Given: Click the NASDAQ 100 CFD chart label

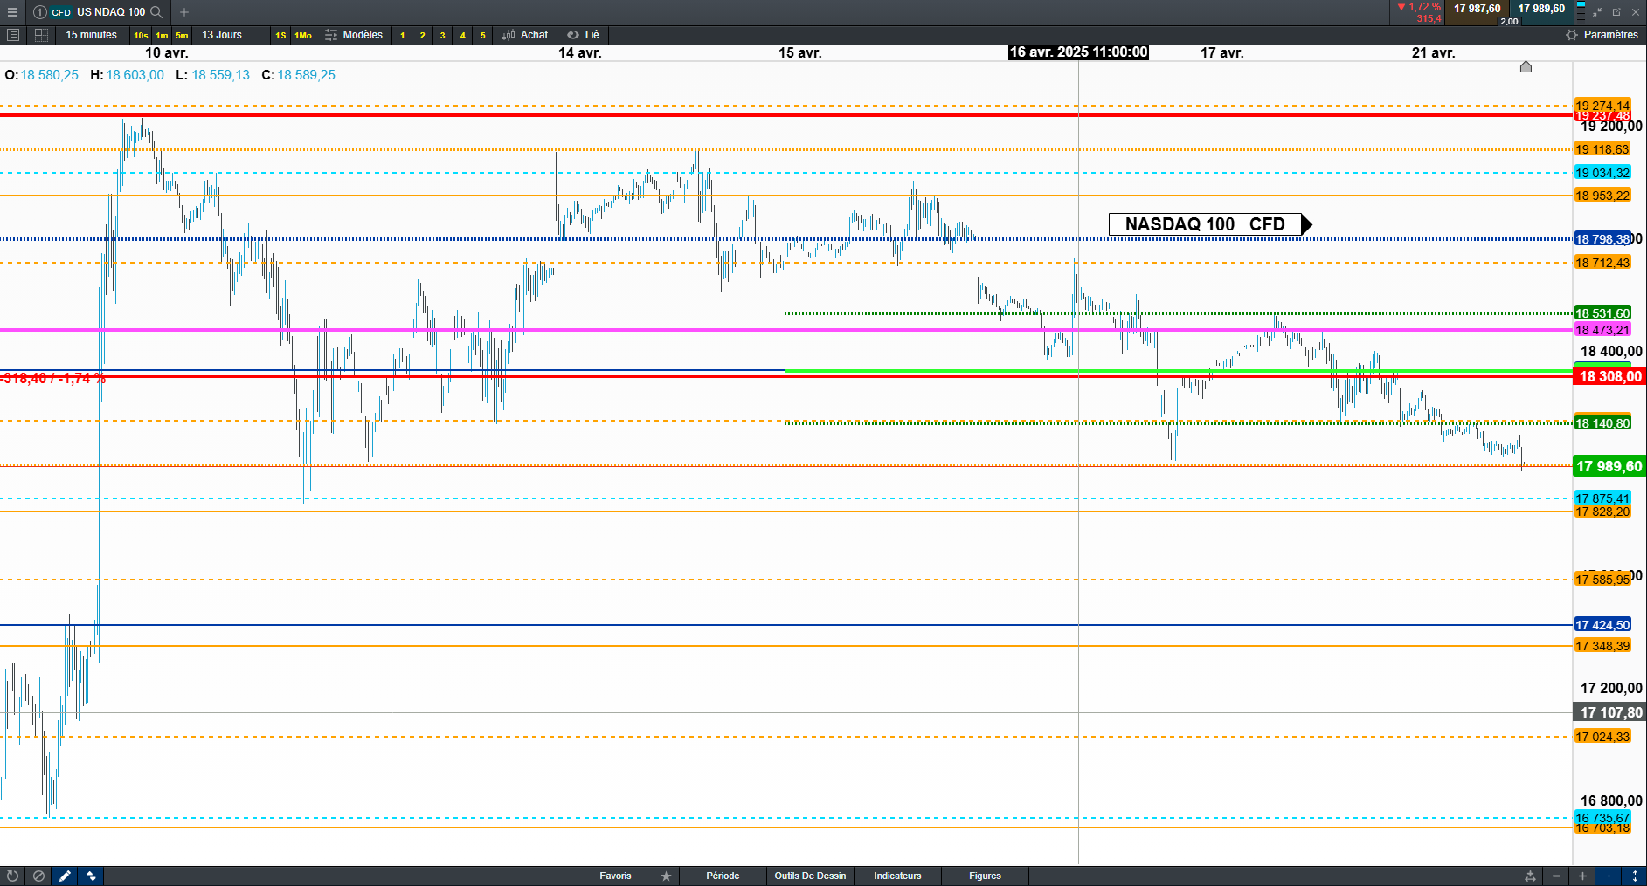Looking at the screenshot, I should click(1210, 224).
